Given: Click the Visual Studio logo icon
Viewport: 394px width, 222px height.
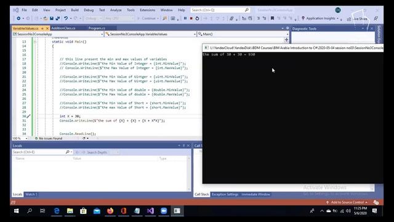Looking at the screenshot, I should (15, 10).
